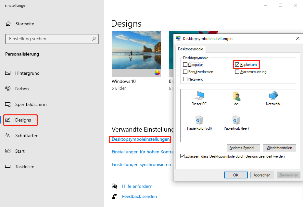Open the Farben settings page
This screenshot has height=207, width=303.
[22, 89]
